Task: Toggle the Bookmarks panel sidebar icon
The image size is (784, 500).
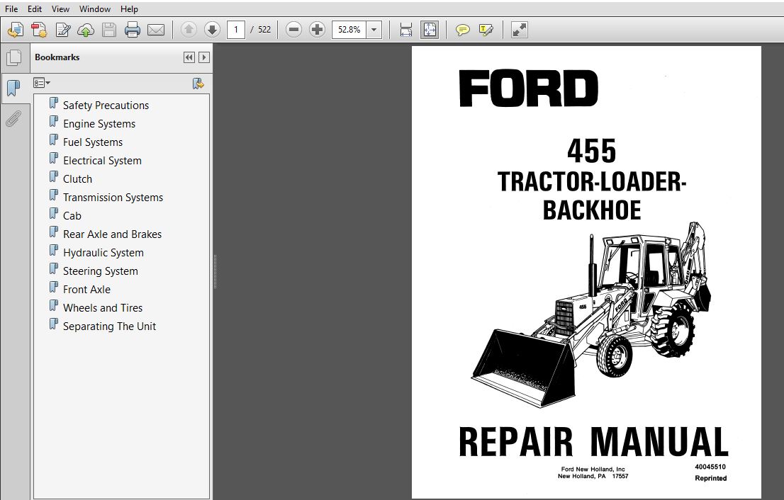Action: click(x=14, y=89)
